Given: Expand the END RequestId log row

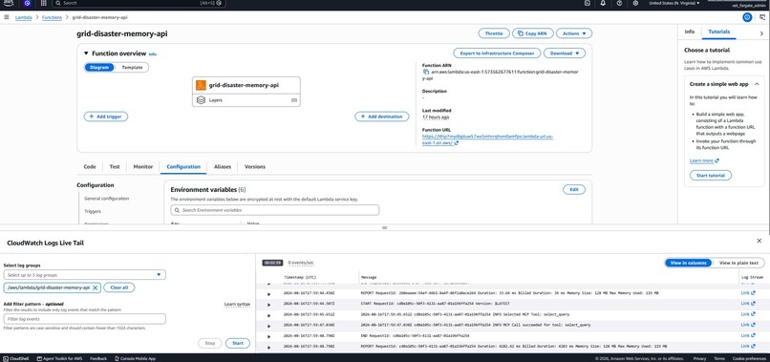Looking at the screenshot, I should [268, 336].
